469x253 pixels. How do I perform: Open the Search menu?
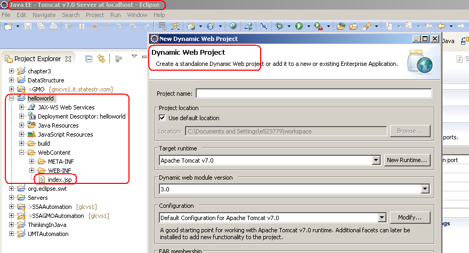coord(70,15)
